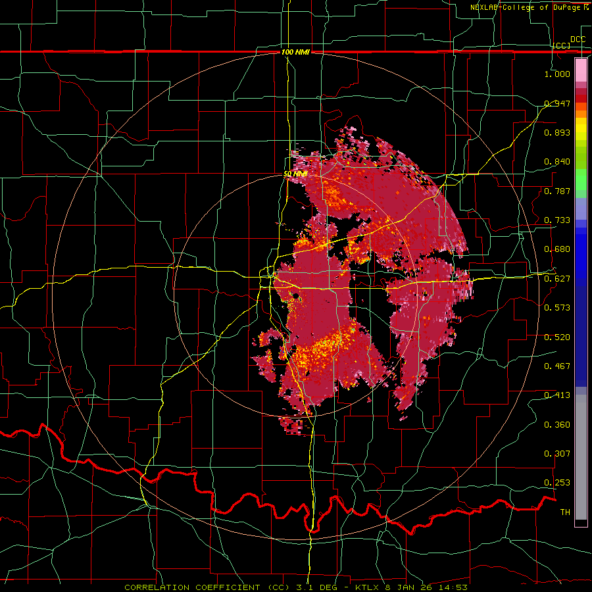Click the Correlation Coefficient caption at the bottom
The width and height of the screenshot is (592, 592).
pos(296,587)
